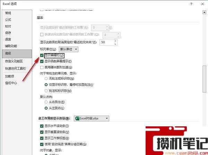Click the 此工作簿的显示选项 label
Image resolution: width=208 pixels, height=155 pixels.
point(54,118)
